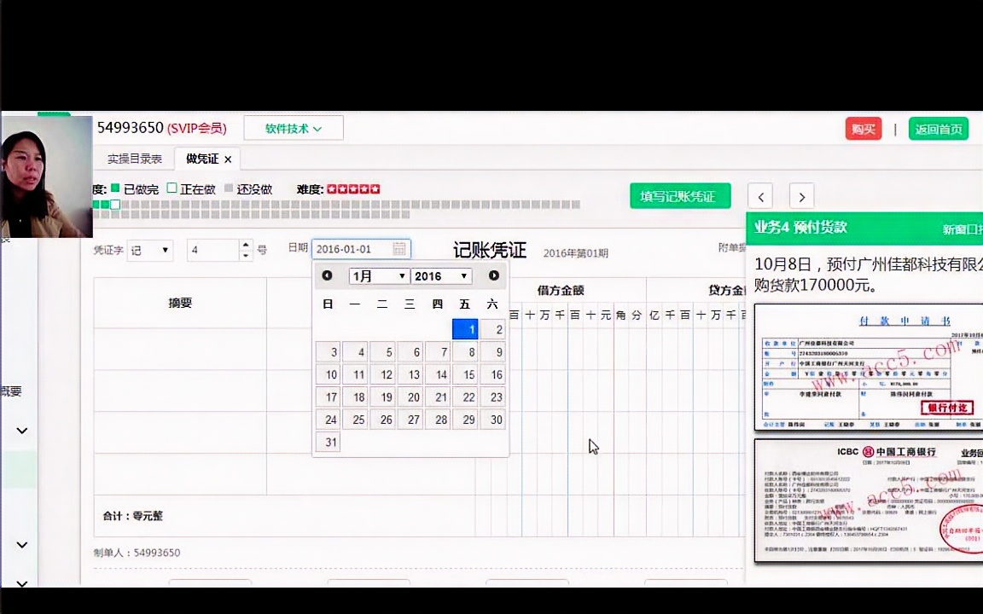Viewport: 983px width, 614px height.
Task: Navigate to next business using right arrow button
Action: pos(801,197)
